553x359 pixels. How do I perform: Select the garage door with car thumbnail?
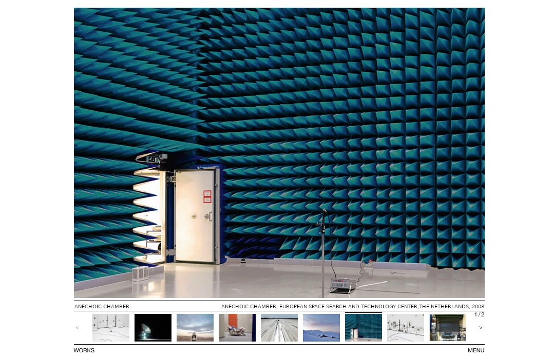pos(447,327)
